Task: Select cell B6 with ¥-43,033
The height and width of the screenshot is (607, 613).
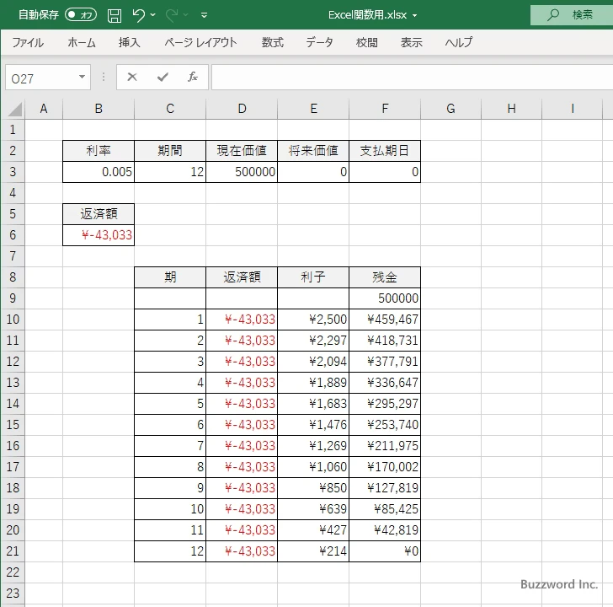Action: click(x=99, y=235)
